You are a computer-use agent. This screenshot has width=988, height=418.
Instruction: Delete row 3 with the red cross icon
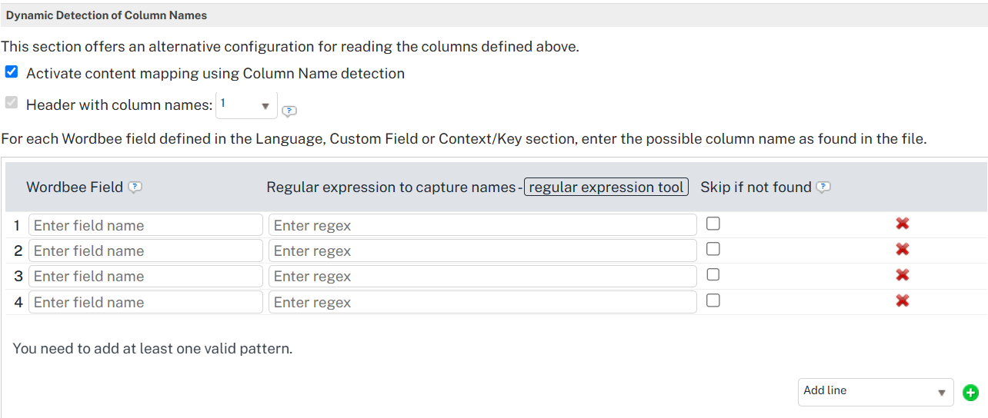point(903,274)
